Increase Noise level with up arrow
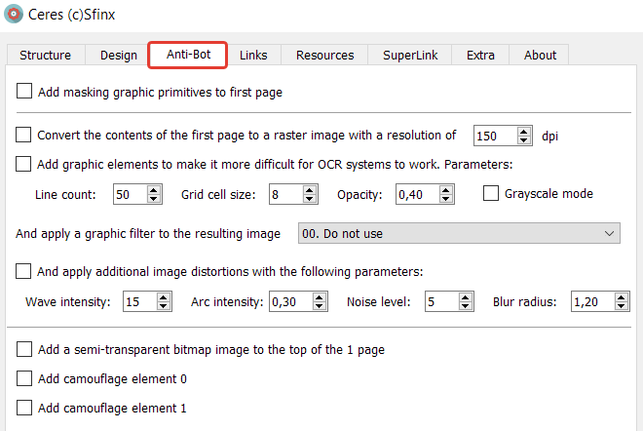This screenshot has width=643, height=431. [x=465, y=296]
